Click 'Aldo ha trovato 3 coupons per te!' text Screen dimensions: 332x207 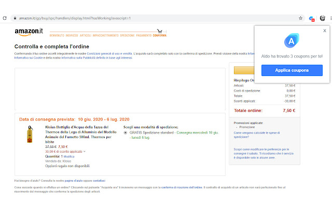[292, 56]
